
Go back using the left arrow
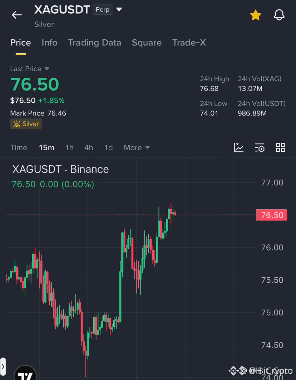pos(17,15)
